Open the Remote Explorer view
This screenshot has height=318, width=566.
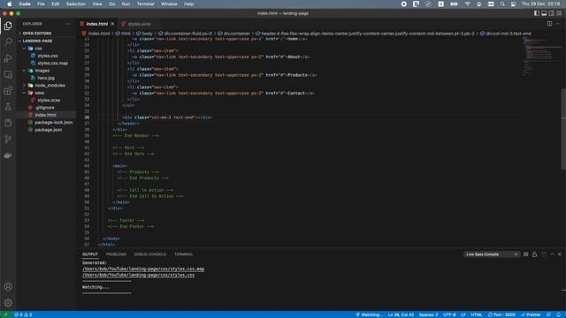pyautogui.click(x=8, y=74)
